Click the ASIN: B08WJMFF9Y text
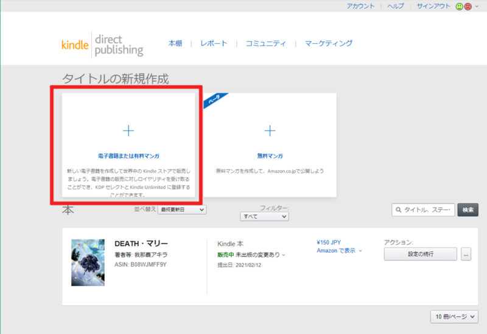This screenshot has width=487, height=334. [141, 265]
